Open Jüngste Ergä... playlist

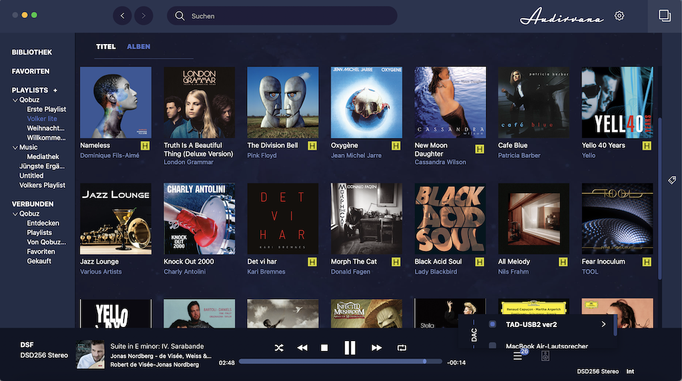42,166
